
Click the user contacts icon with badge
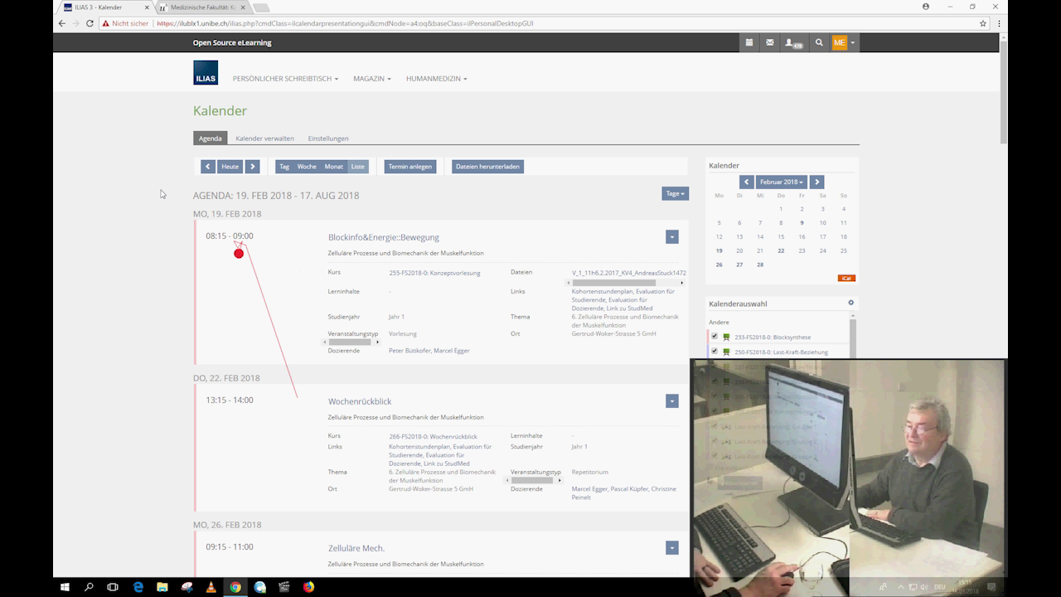pos(793,42)
